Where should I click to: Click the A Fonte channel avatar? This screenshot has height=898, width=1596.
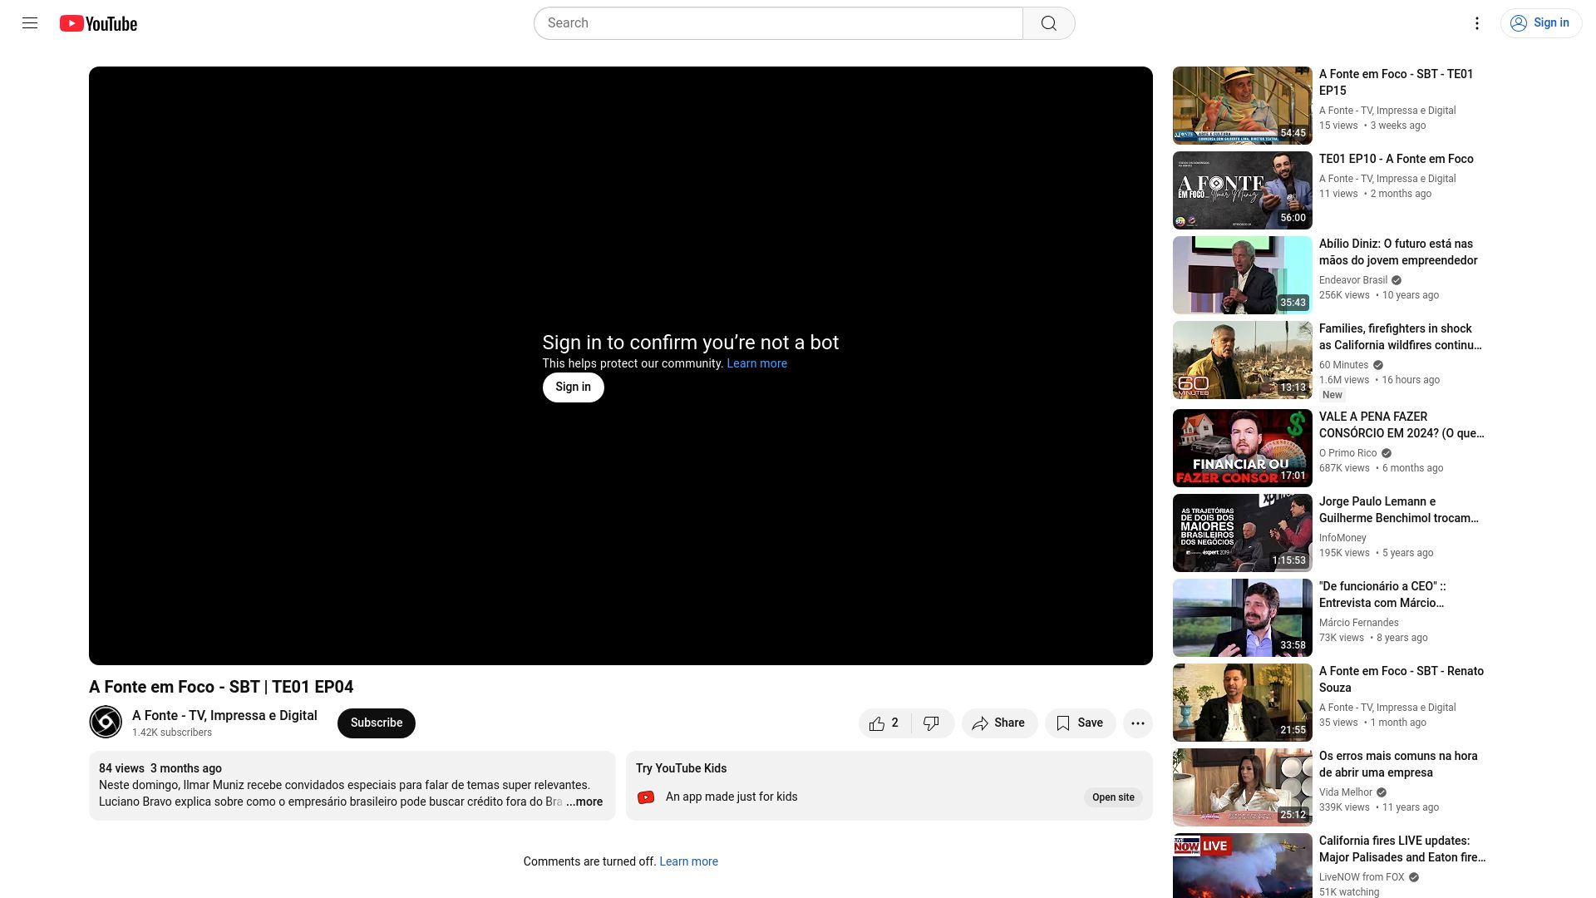click(106, 722)
